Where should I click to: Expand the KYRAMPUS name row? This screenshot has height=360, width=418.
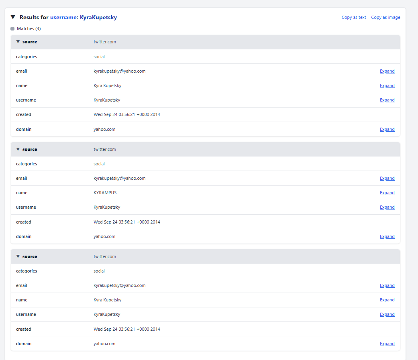[387, 193]
